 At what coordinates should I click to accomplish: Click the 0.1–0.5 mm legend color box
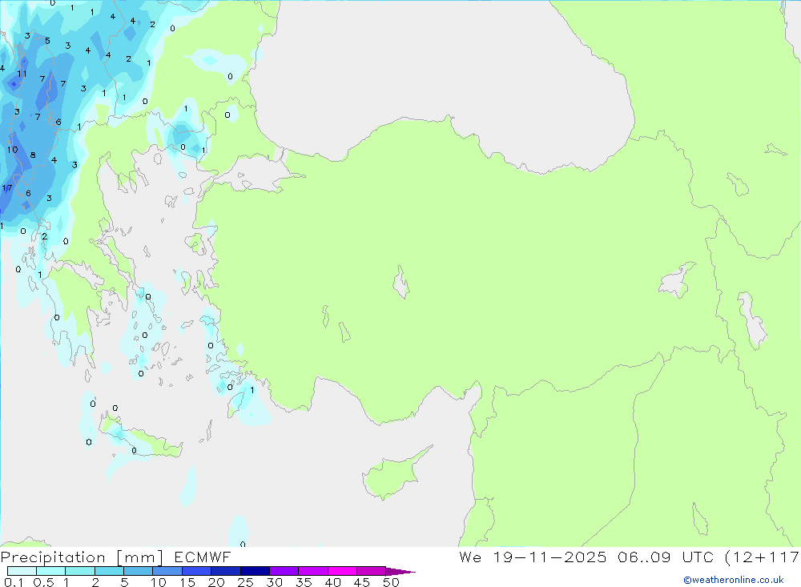[22, 571]
